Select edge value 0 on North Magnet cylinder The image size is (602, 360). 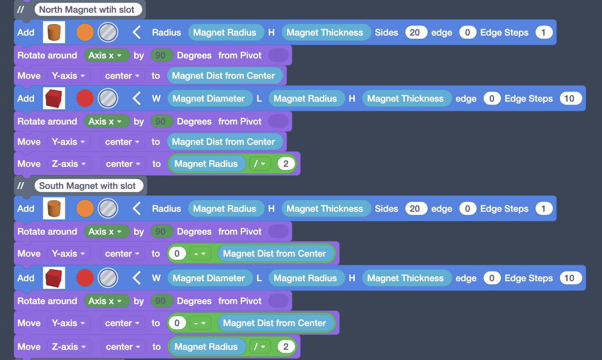point(467,32)
